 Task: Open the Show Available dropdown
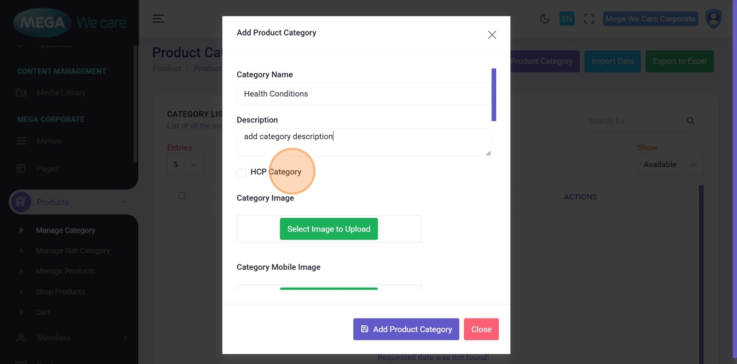coord(670,165)
